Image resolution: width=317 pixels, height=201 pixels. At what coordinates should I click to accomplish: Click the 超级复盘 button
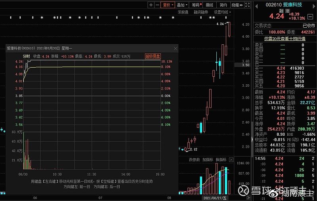[x=153, y=56]
